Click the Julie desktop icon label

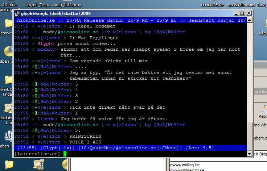262,33
